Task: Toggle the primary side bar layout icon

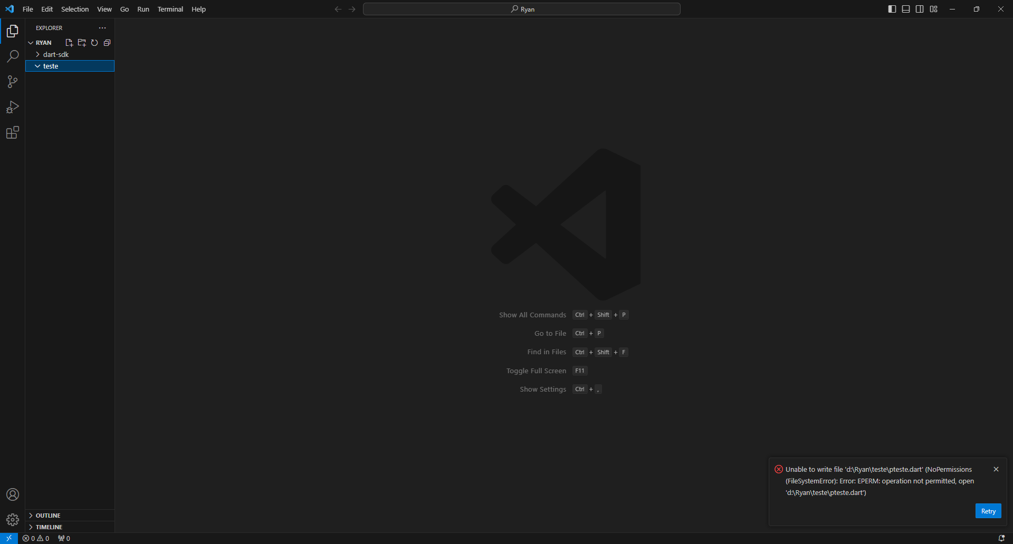Action: [892, 9]
